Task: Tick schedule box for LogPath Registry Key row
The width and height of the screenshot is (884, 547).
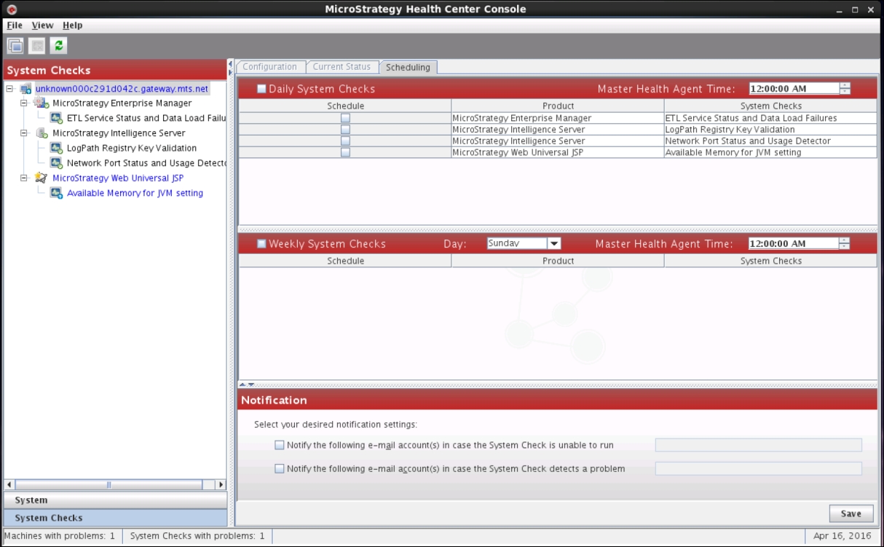Action: 345,130
